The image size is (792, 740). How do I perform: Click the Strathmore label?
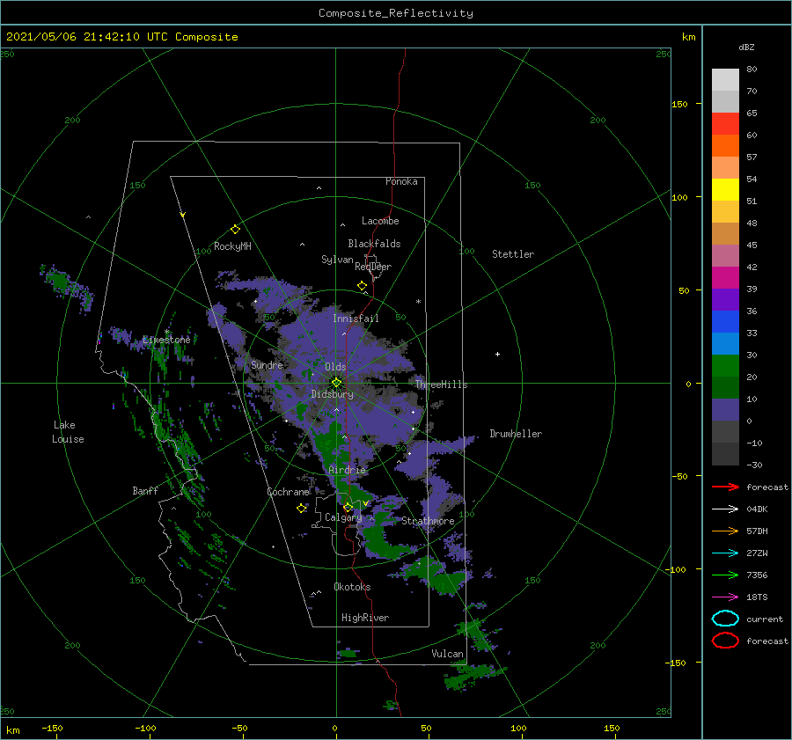[x=428, y=521]
